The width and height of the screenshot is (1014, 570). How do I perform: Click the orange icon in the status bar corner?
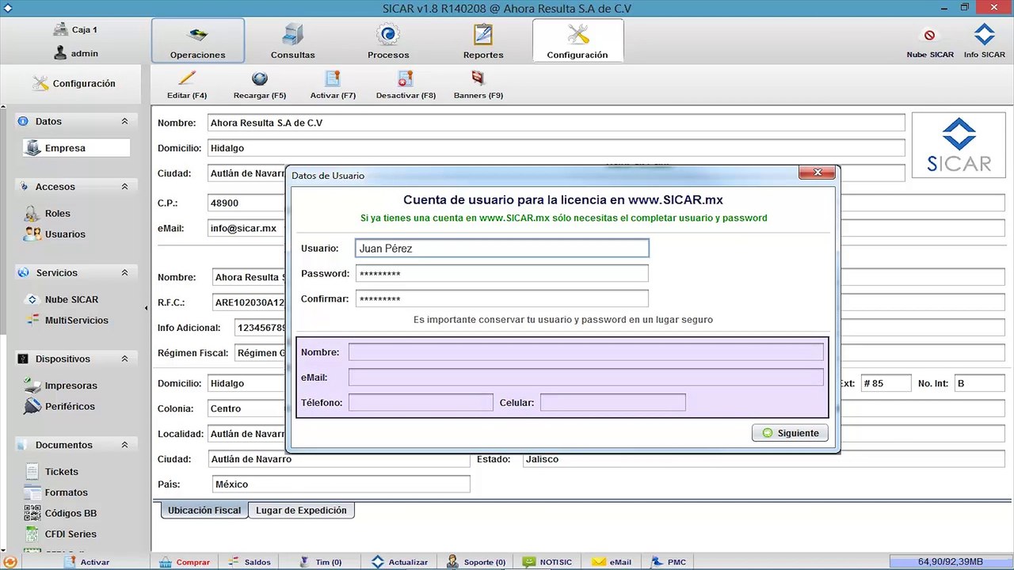10,562
